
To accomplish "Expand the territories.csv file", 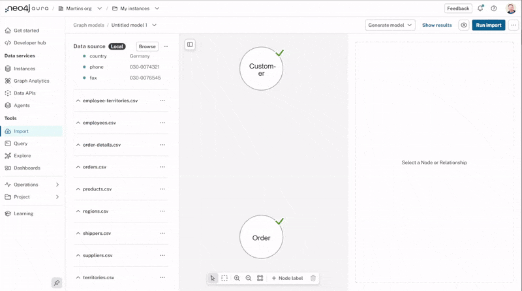I will coord(78,277).
